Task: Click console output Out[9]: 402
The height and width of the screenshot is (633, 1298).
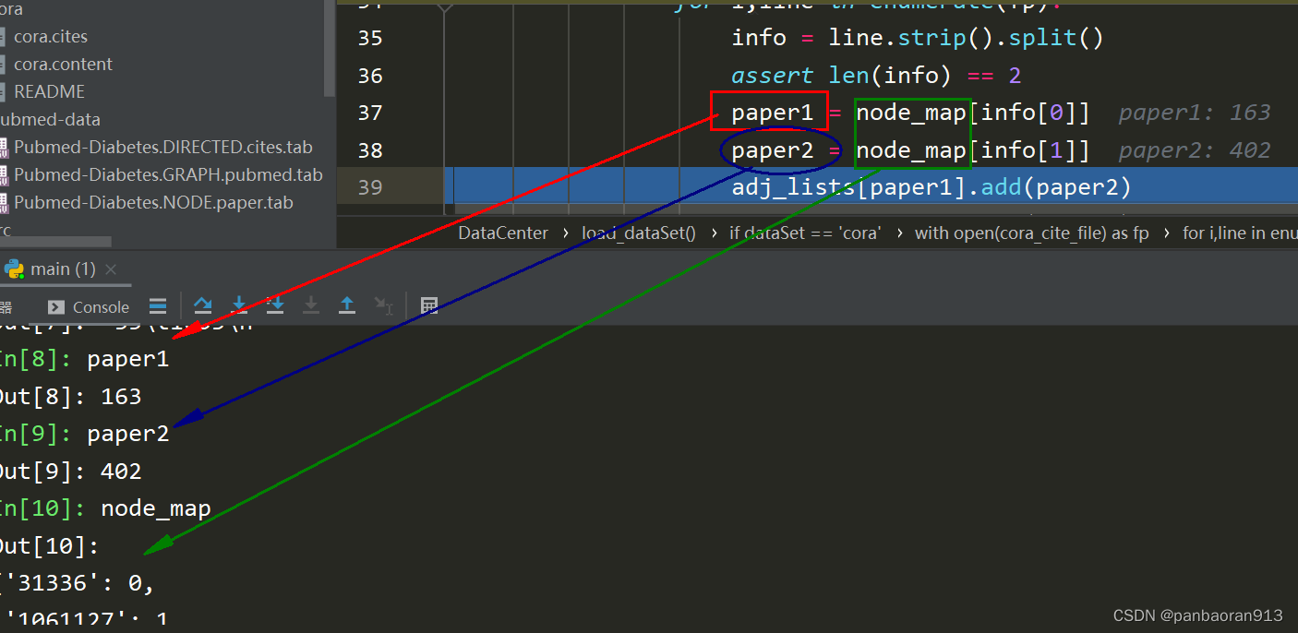Action: click(x=70, y=472)
